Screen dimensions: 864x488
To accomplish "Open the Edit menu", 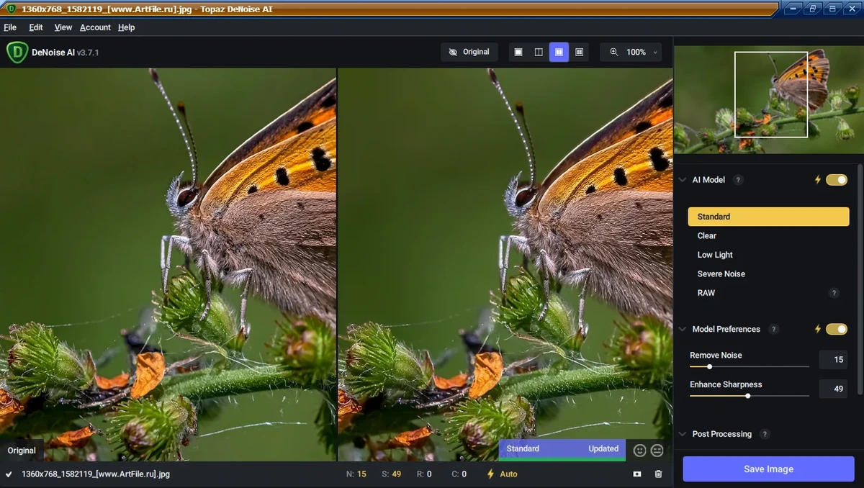I will tap(36, 27).
